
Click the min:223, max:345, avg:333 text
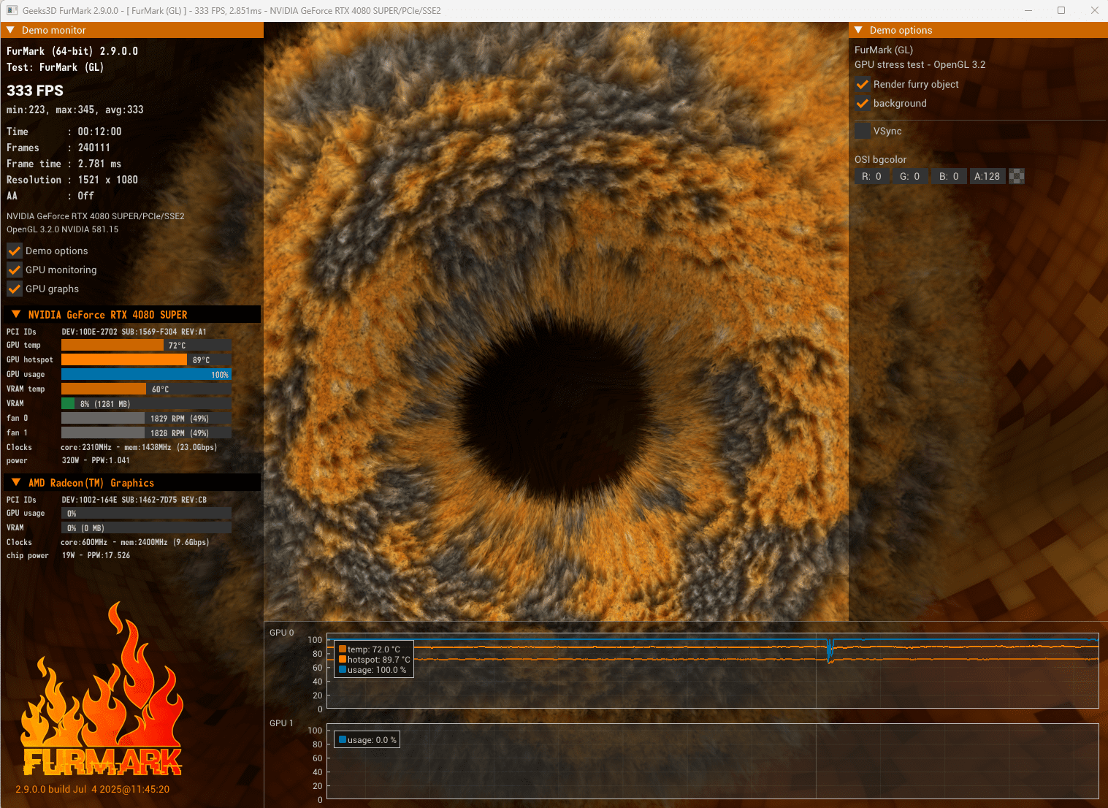click(x=75, y=110)
